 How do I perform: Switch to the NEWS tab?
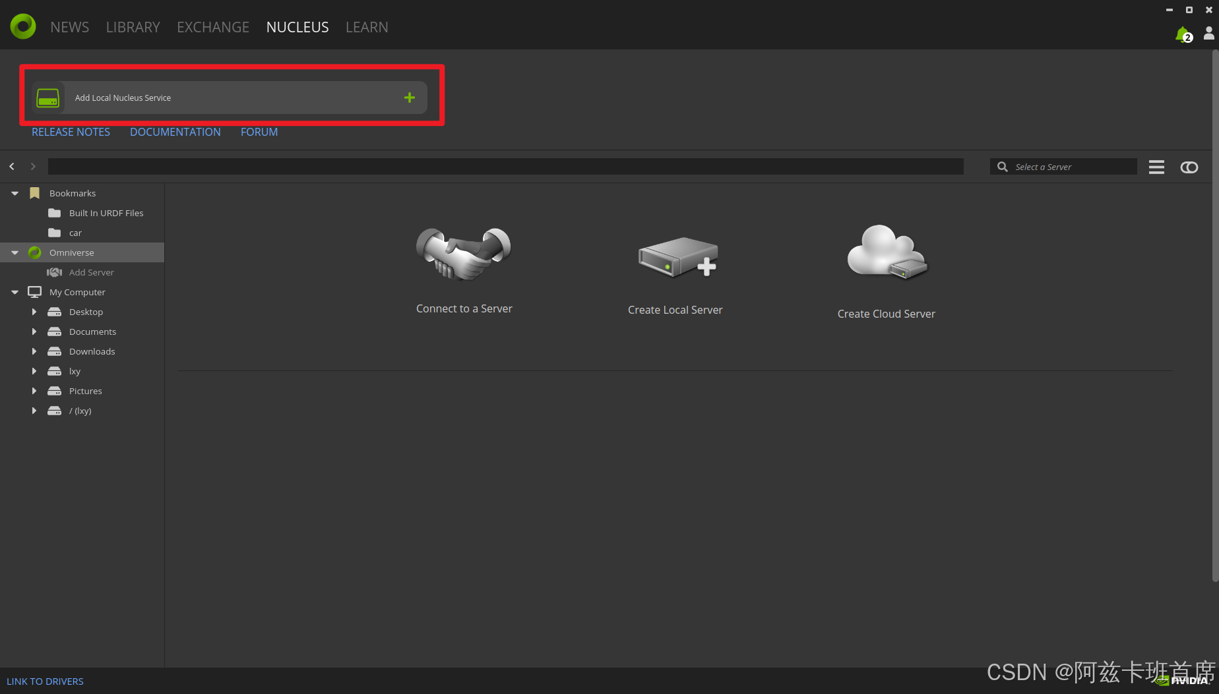[70, 27]
